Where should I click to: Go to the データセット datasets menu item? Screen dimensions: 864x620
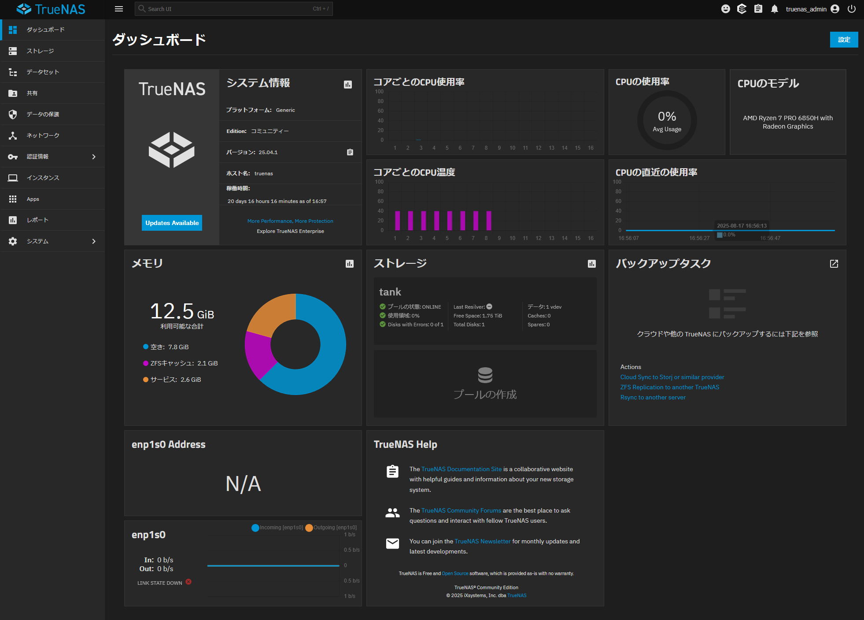[52, 72]
